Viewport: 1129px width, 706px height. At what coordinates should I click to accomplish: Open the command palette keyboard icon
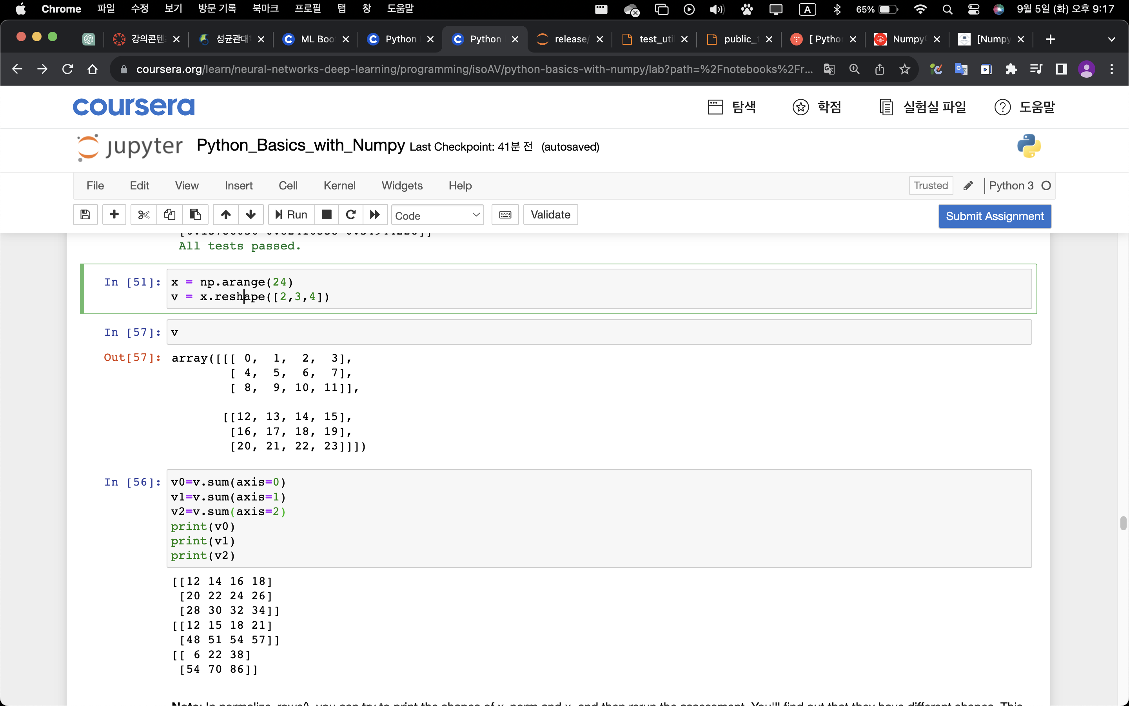point(505,215)
